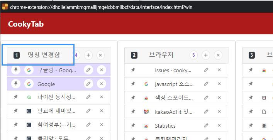Open the kakaoAdFit 첫... tab
Viewport: 273px width, 140px height.
pos(174,112)
